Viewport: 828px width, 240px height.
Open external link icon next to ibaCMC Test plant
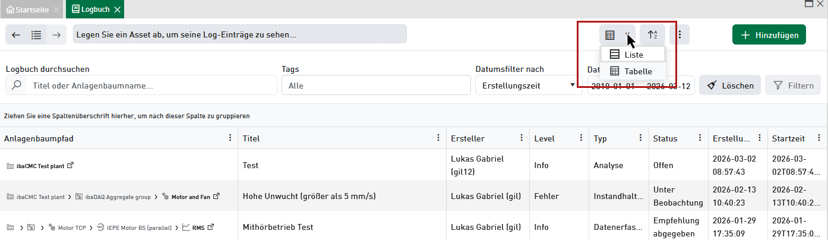coord(70,166)
